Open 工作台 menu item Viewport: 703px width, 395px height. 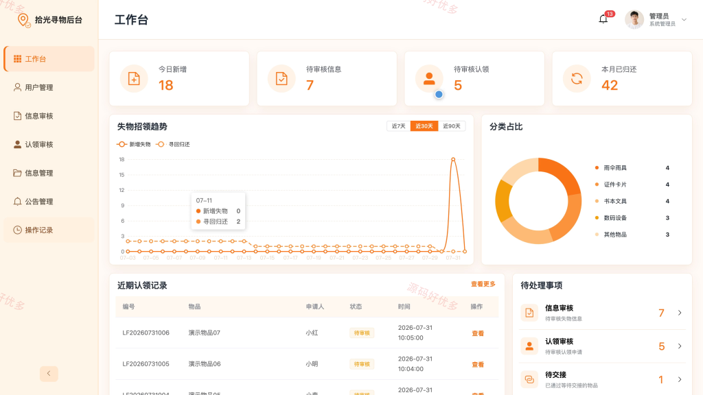pos(49,59)
